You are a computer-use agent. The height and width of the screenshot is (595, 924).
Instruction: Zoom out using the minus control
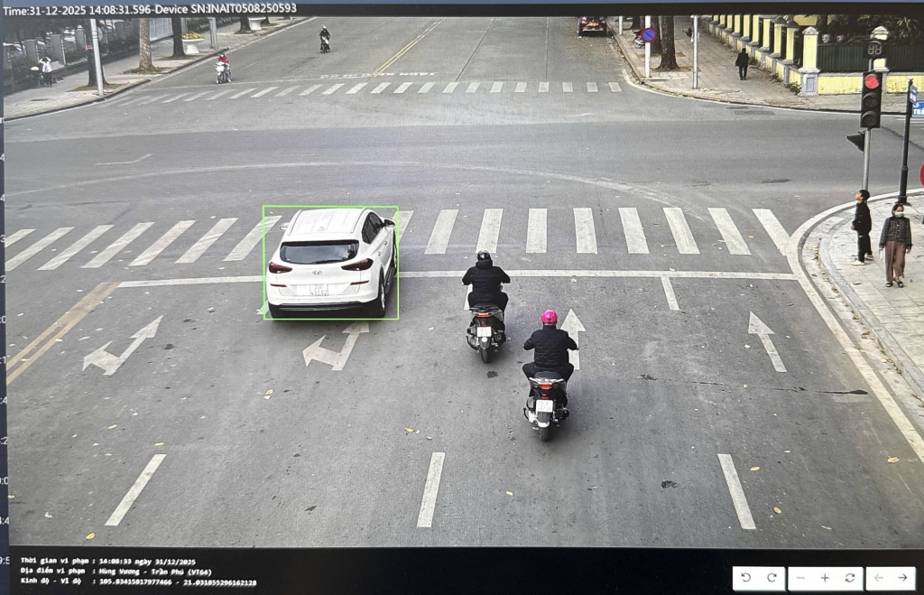point(800,578)
